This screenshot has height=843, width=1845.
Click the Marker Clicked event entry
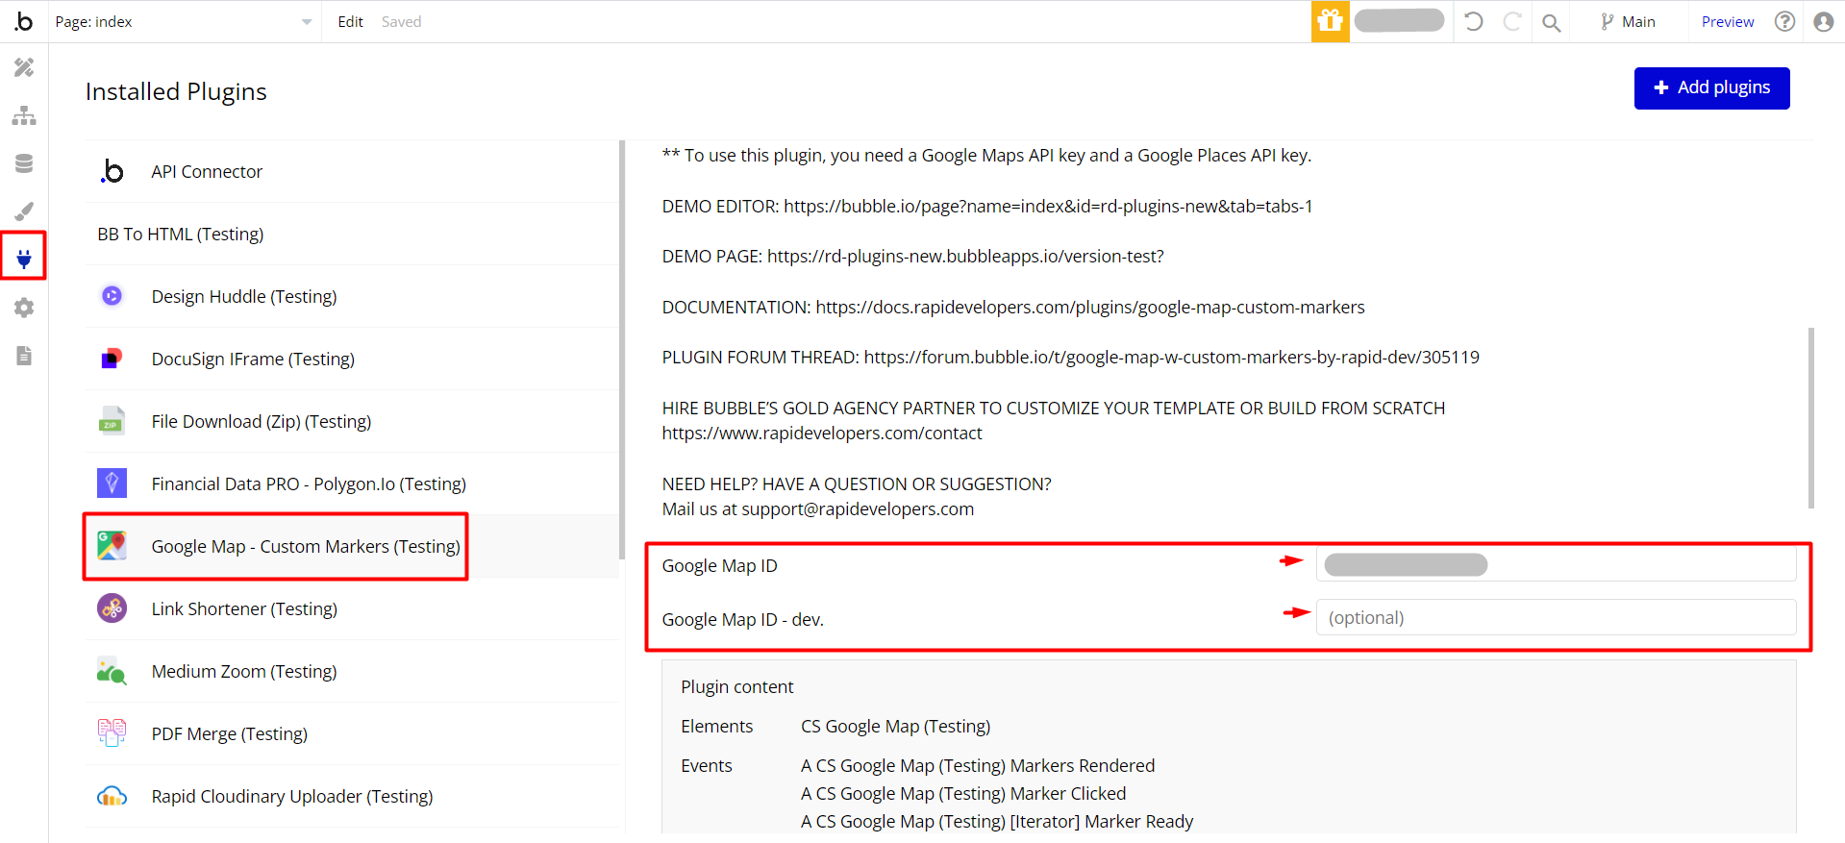coord(963,793)
